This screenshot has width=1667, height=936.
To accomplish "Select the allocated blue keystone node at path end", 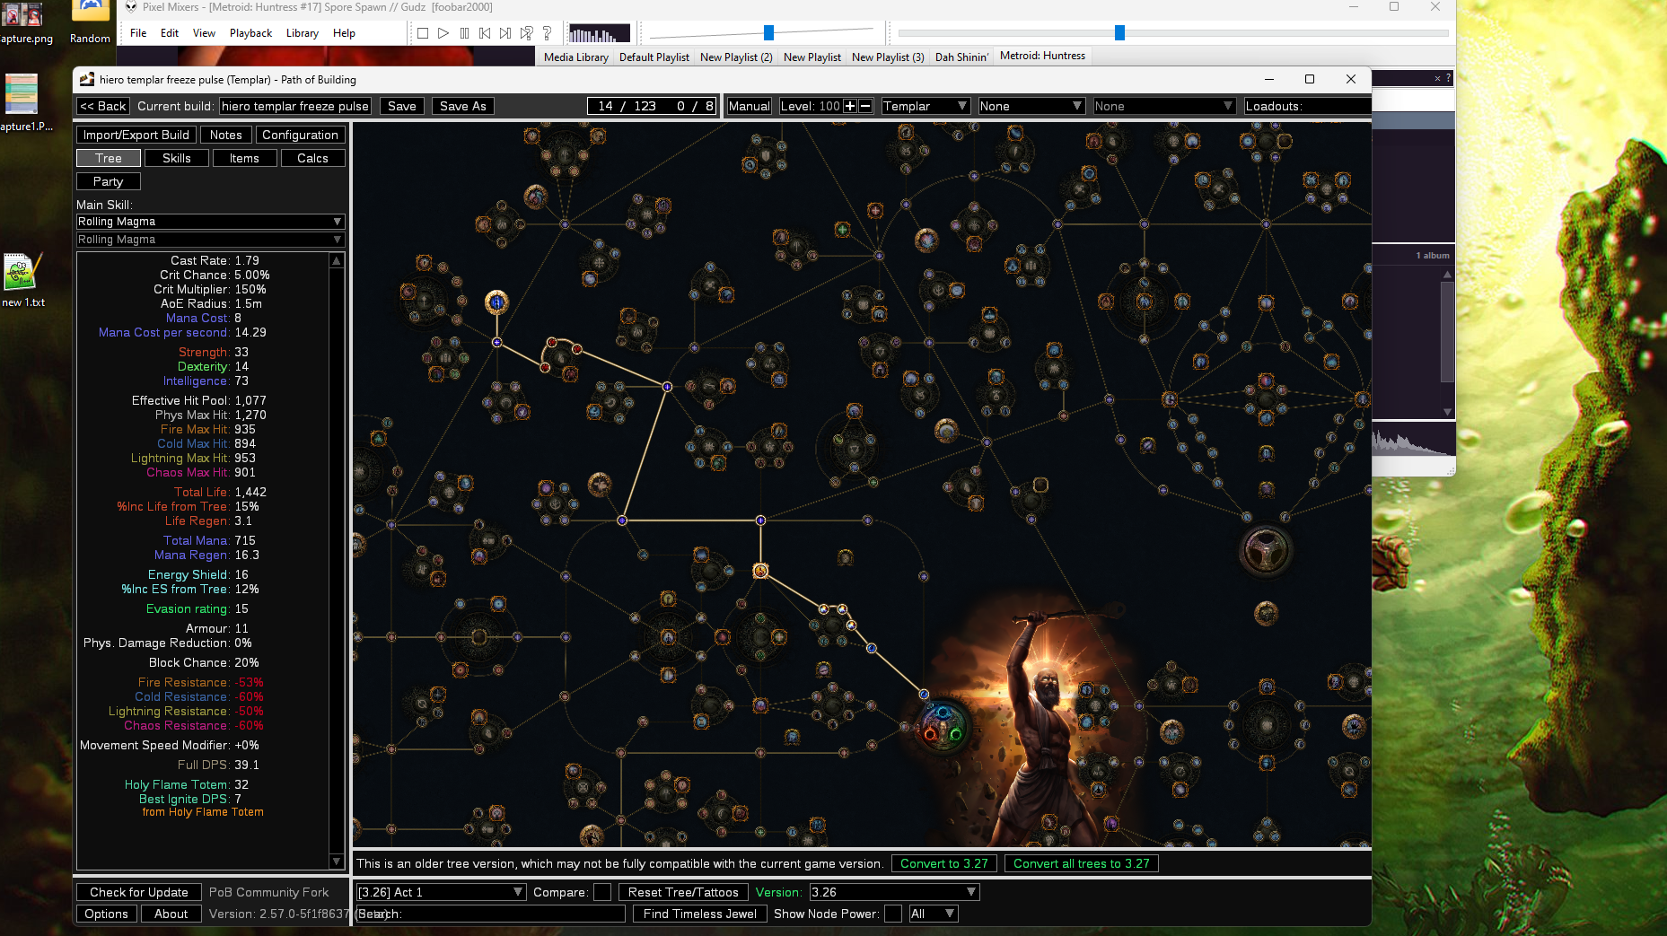I will (496, 302).
